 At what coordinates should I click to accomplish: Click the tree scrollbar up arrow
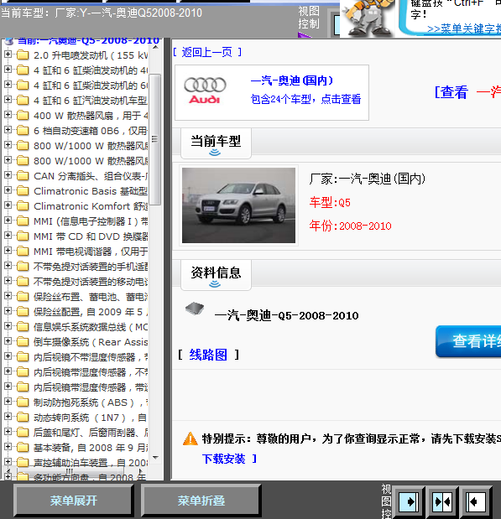click(155, 47)
